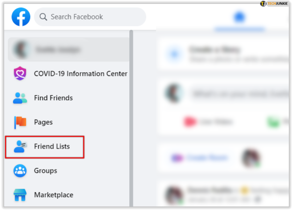Click the search magnifier icon
The height and width of the screenshot is (210, 293).
(43, 17)
